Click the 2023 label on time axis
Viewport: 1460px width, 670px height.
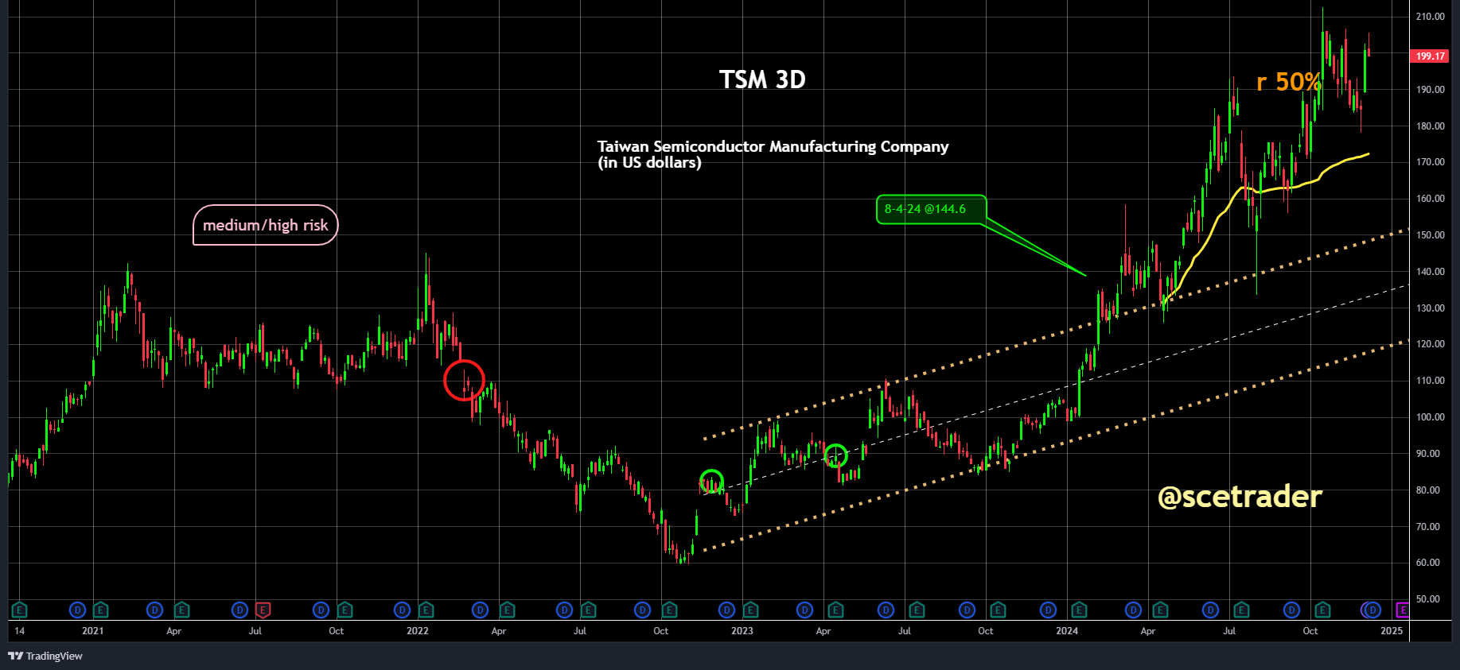point(742,631)
